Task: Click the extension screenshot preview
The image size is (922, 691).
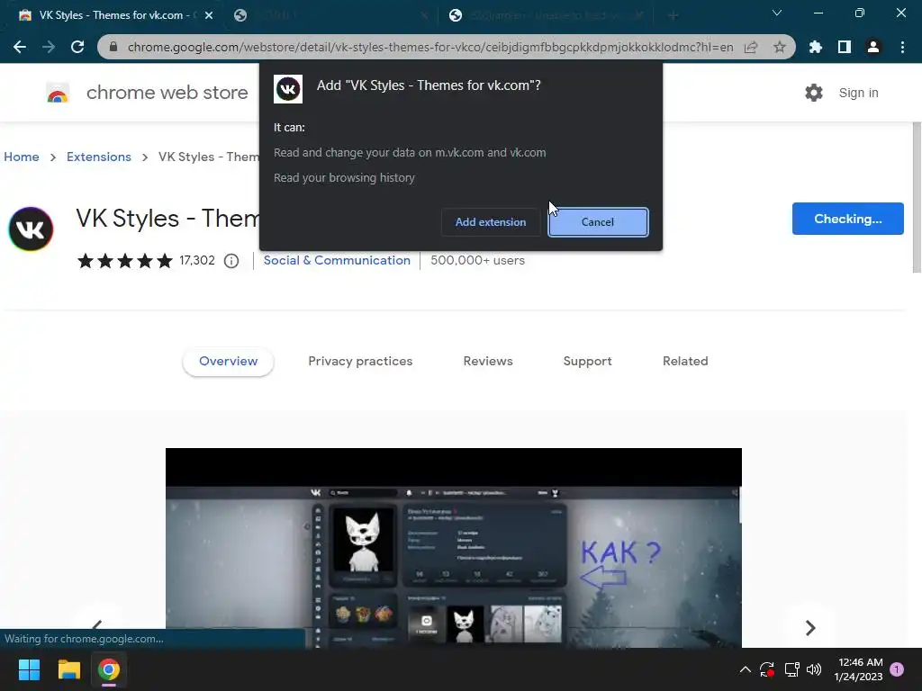Action: click(454, 548)
